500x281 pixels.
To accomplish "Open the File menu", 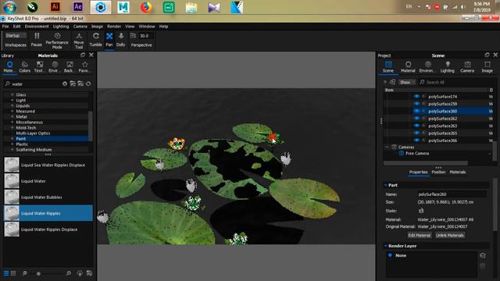I will click(5, 27).
